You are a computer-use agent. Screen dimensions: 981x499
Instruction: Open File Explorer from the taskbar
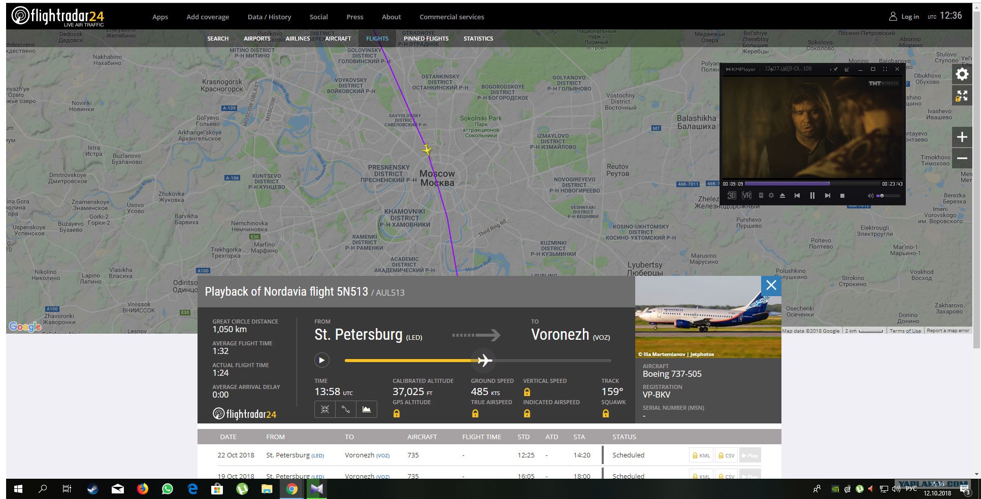coord(267,489)
